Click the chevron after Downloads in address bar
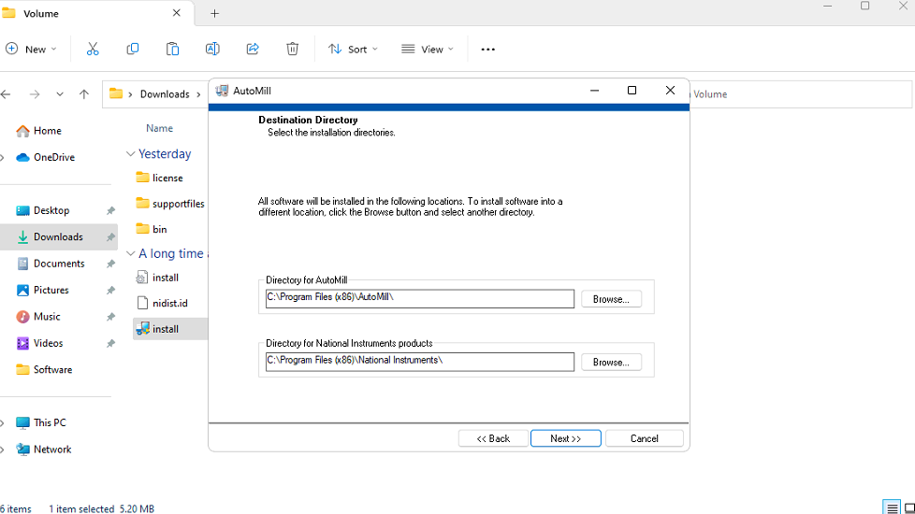This screenshot has width=915, height=514. pyautogui.click(x=198, y=94)
